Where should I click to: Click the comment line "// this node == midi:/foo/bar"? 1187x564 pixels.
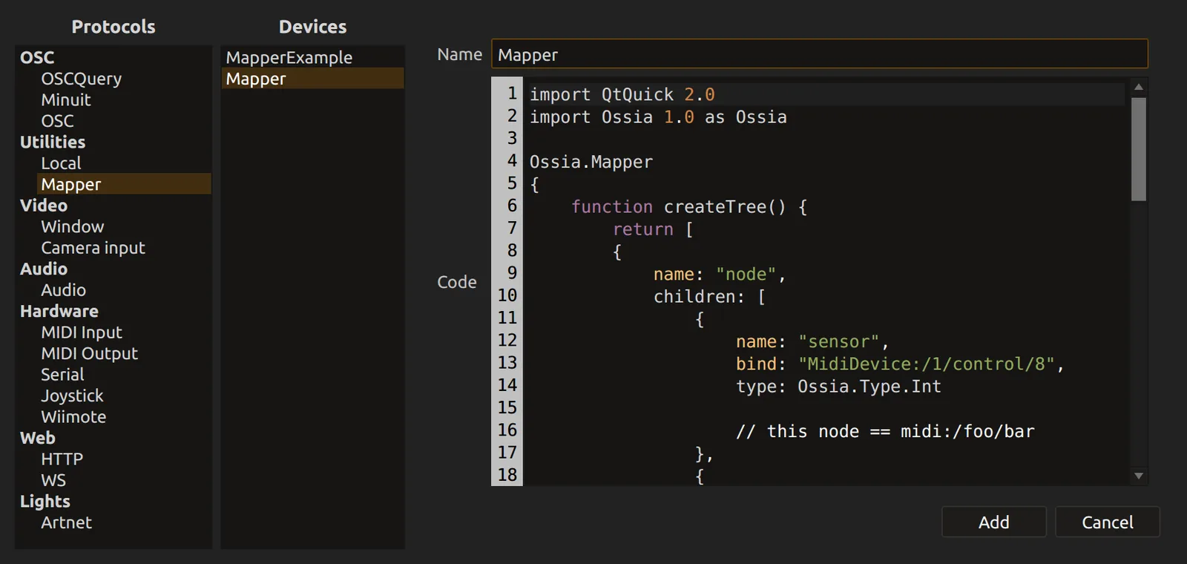(885, 431)
